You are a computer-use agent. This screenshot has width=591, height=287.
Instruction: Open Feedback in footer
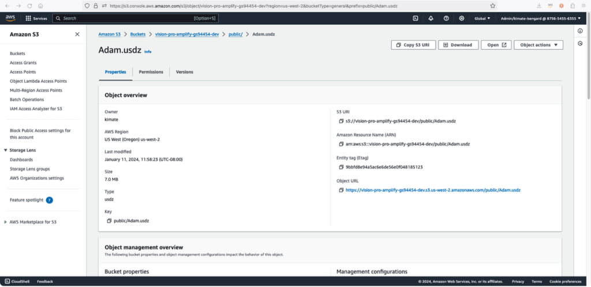pos(45,281)
